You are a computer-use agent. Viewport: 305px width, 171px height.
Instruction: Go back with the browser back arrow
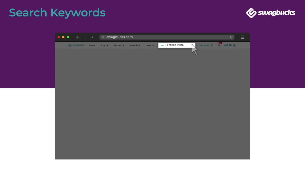78,37
